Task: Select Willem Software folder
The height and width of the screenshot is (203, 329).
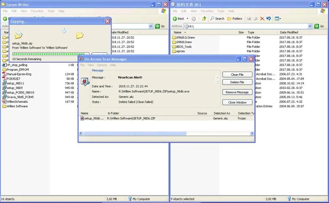Action: click(15, 106)
